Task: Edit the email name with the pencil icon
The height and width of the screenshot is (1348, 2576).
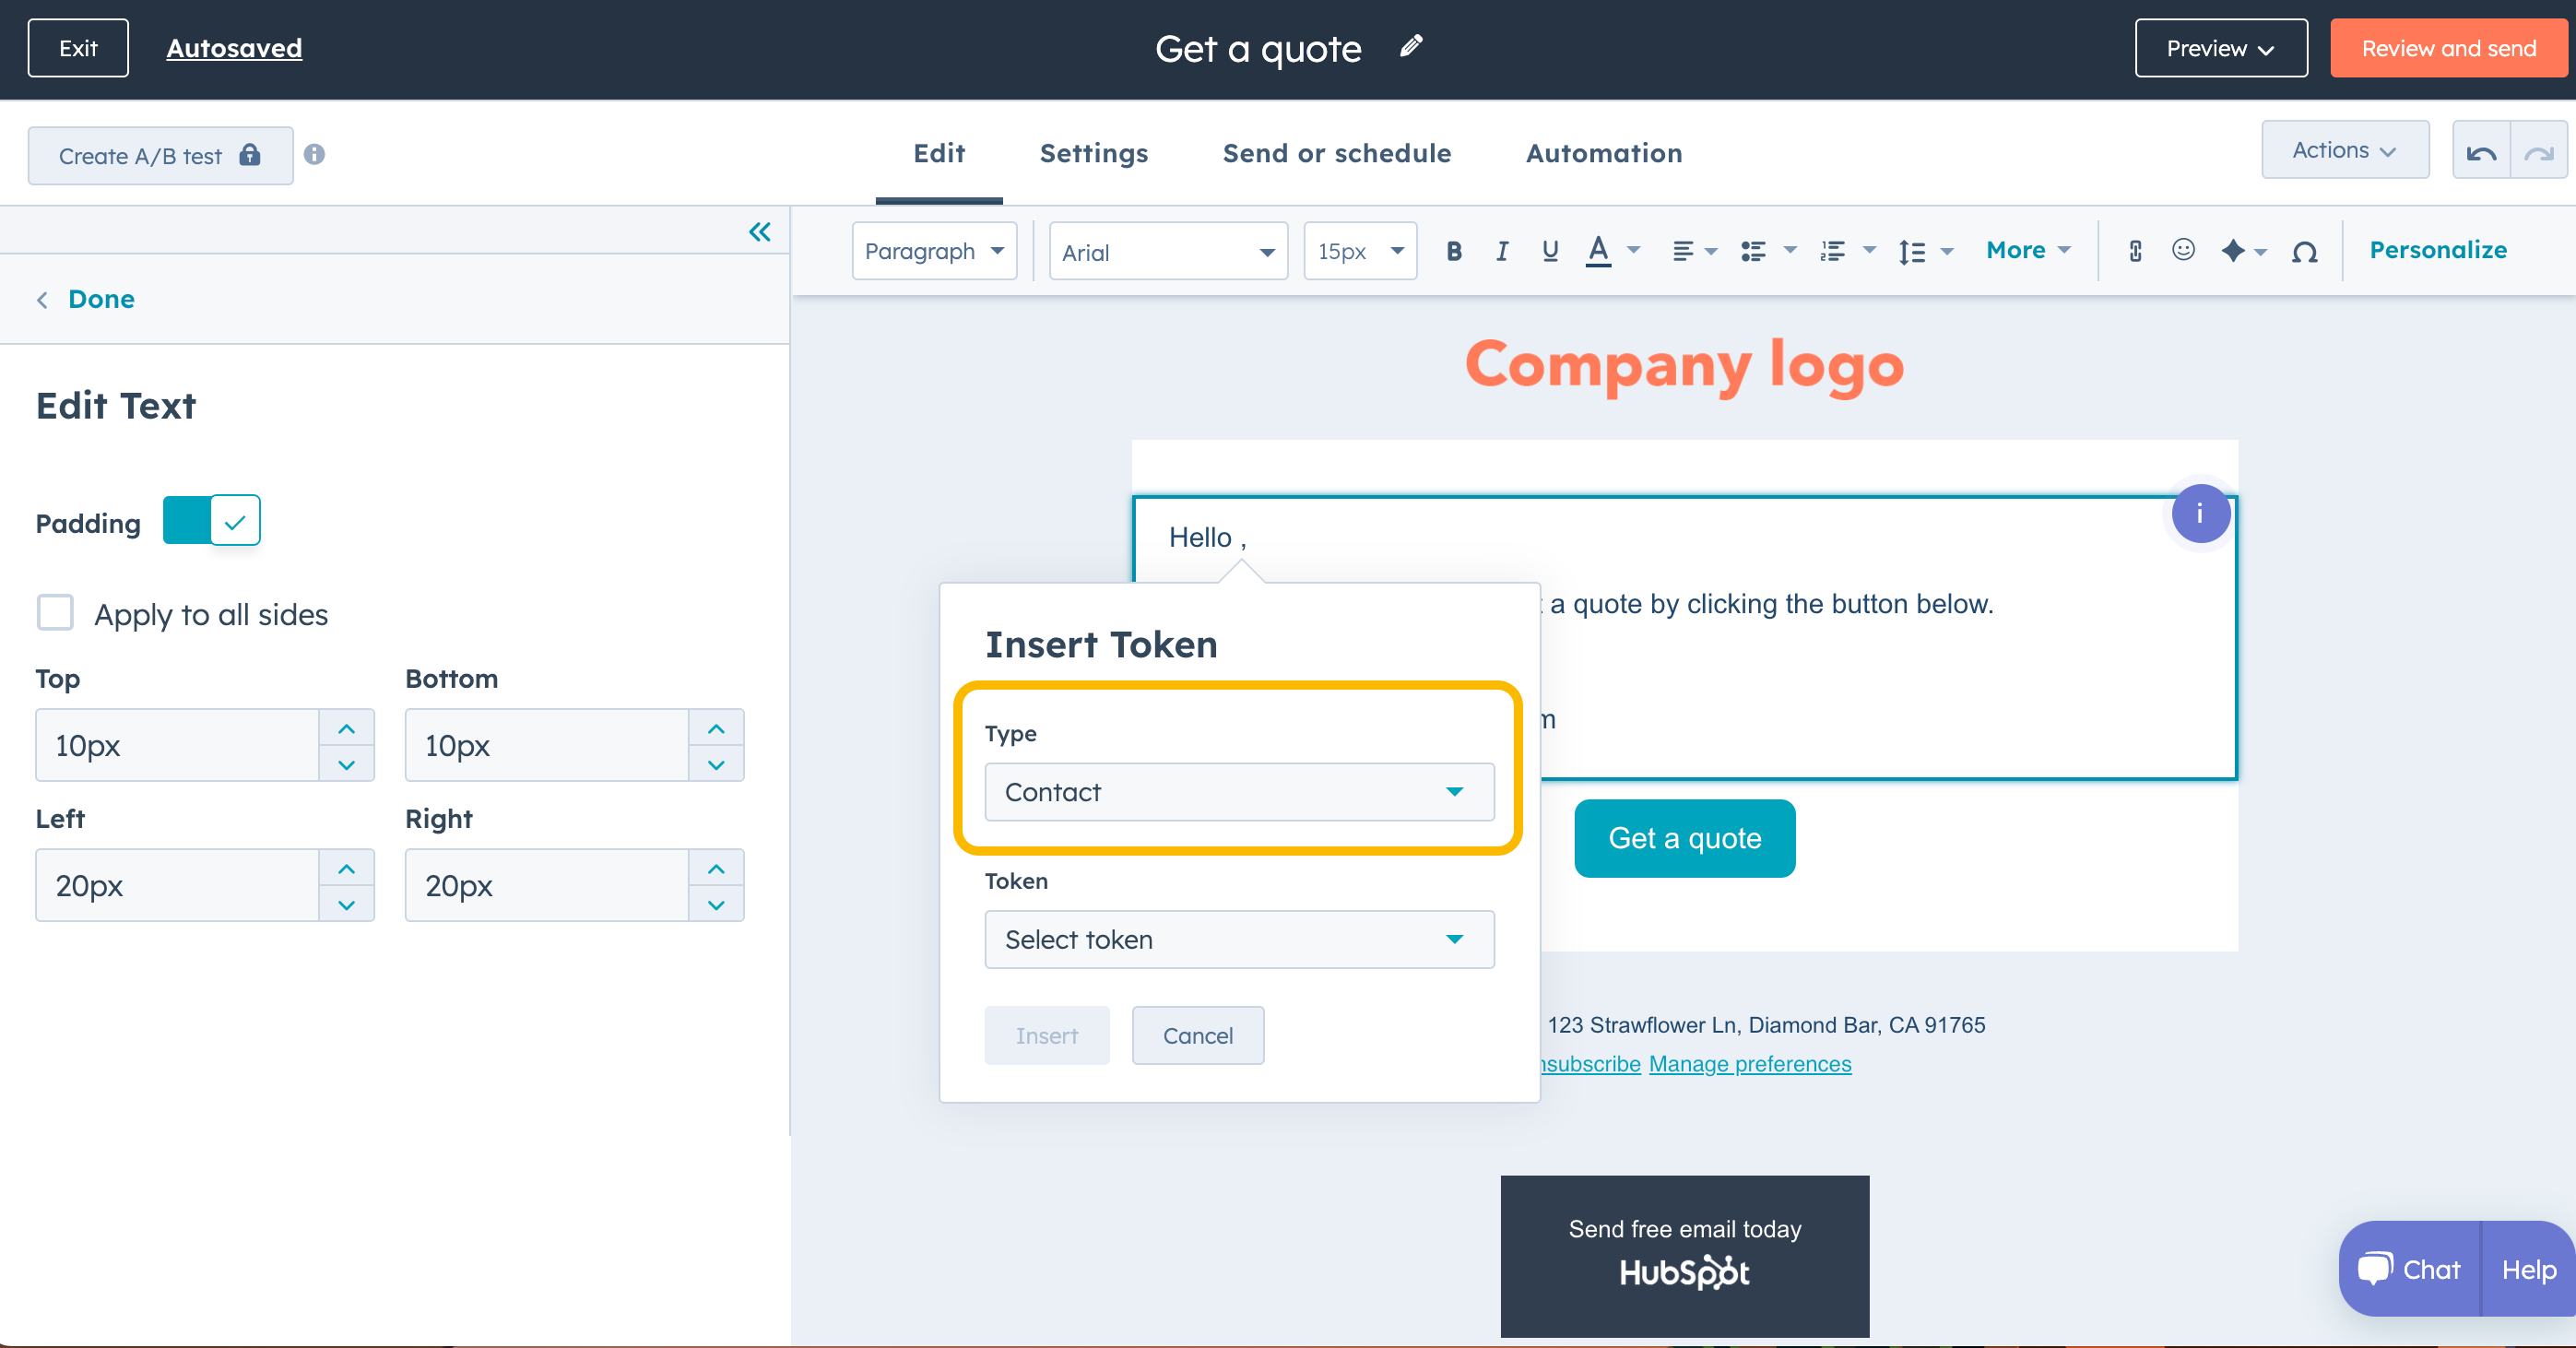Action: 1411,47
